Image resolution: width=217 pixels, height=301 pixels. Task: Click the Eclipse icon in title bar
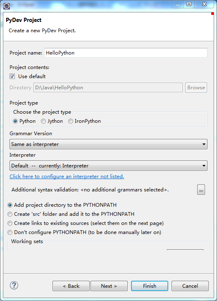[x=7, y=6]
